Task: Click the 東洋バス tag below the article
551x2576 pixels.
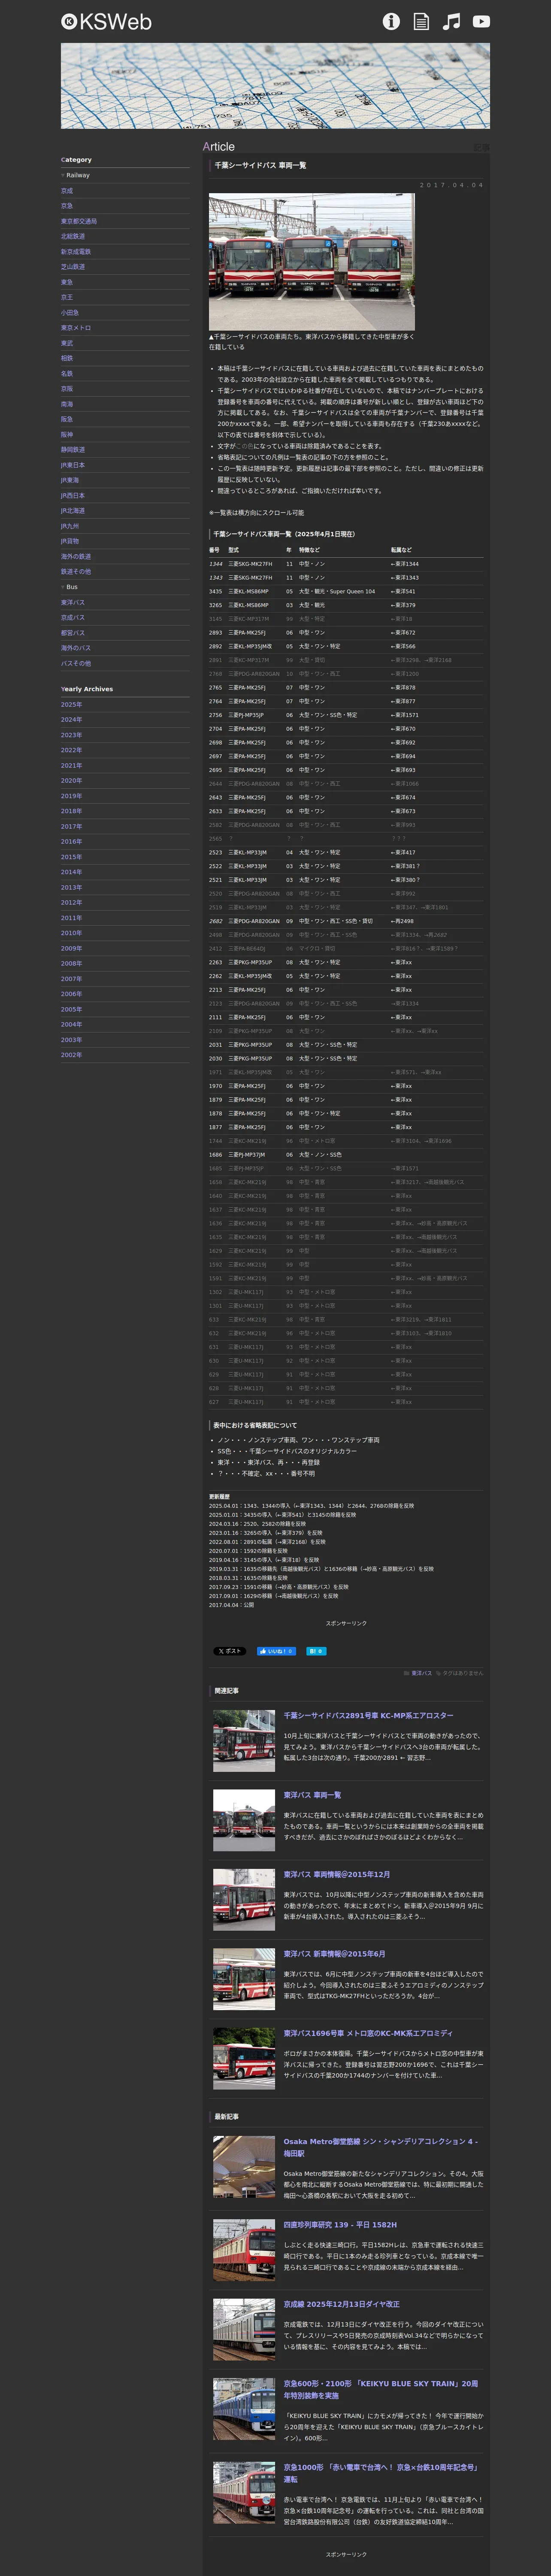Action: tap(421, 1673)
